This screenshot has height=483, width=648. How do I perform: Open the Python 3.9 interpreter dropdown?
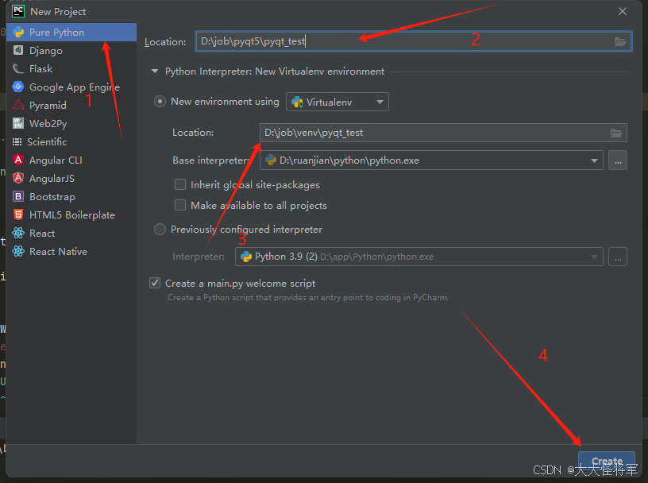[x=419, y=257]
